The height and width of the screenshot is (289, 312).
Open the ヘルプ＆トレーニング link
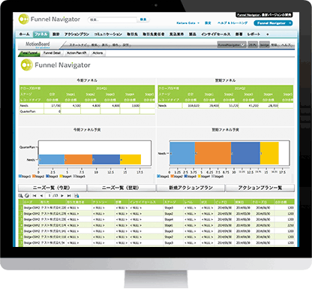[x=232, y=23]
